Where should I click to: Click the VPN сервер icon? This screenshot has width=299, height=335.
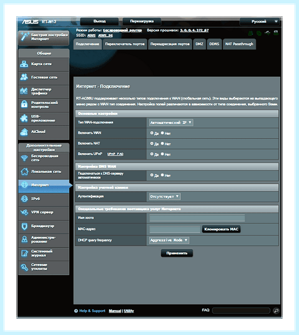[24, 213]
